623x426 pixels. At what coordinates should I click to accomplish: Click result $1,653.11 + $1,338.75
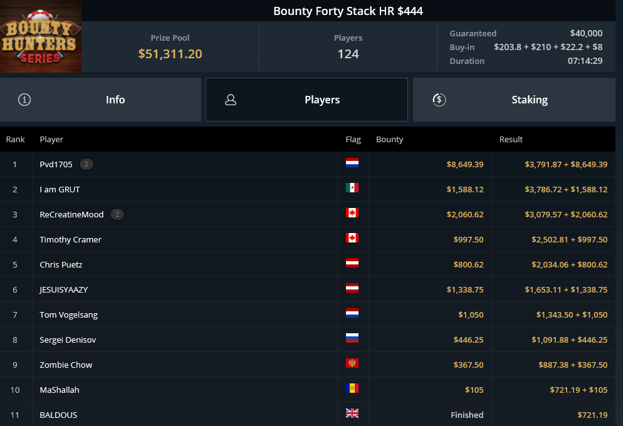(x=566, y=289)
